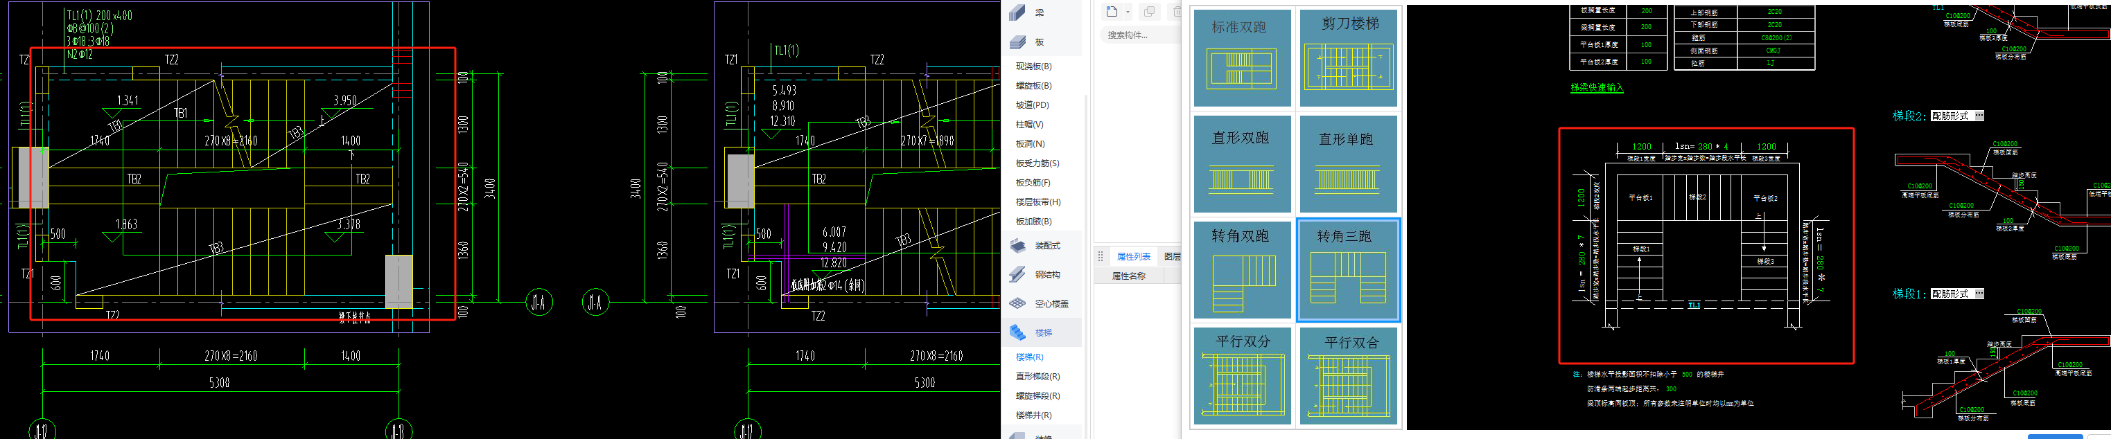The height and width of the screenshot is (439, 2111).
Task: Select 板负筋(F) in the tree
Action: point(1033,183)
